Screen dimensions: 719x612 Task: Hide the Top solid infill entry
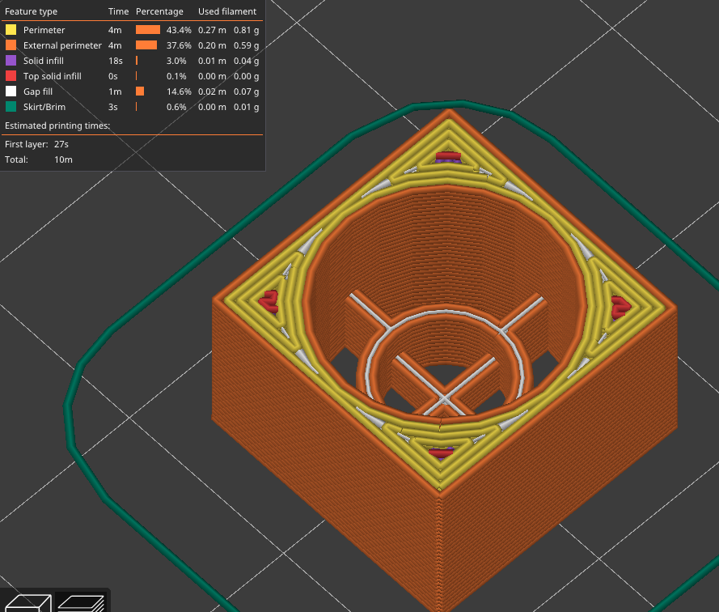pos(52,76)
